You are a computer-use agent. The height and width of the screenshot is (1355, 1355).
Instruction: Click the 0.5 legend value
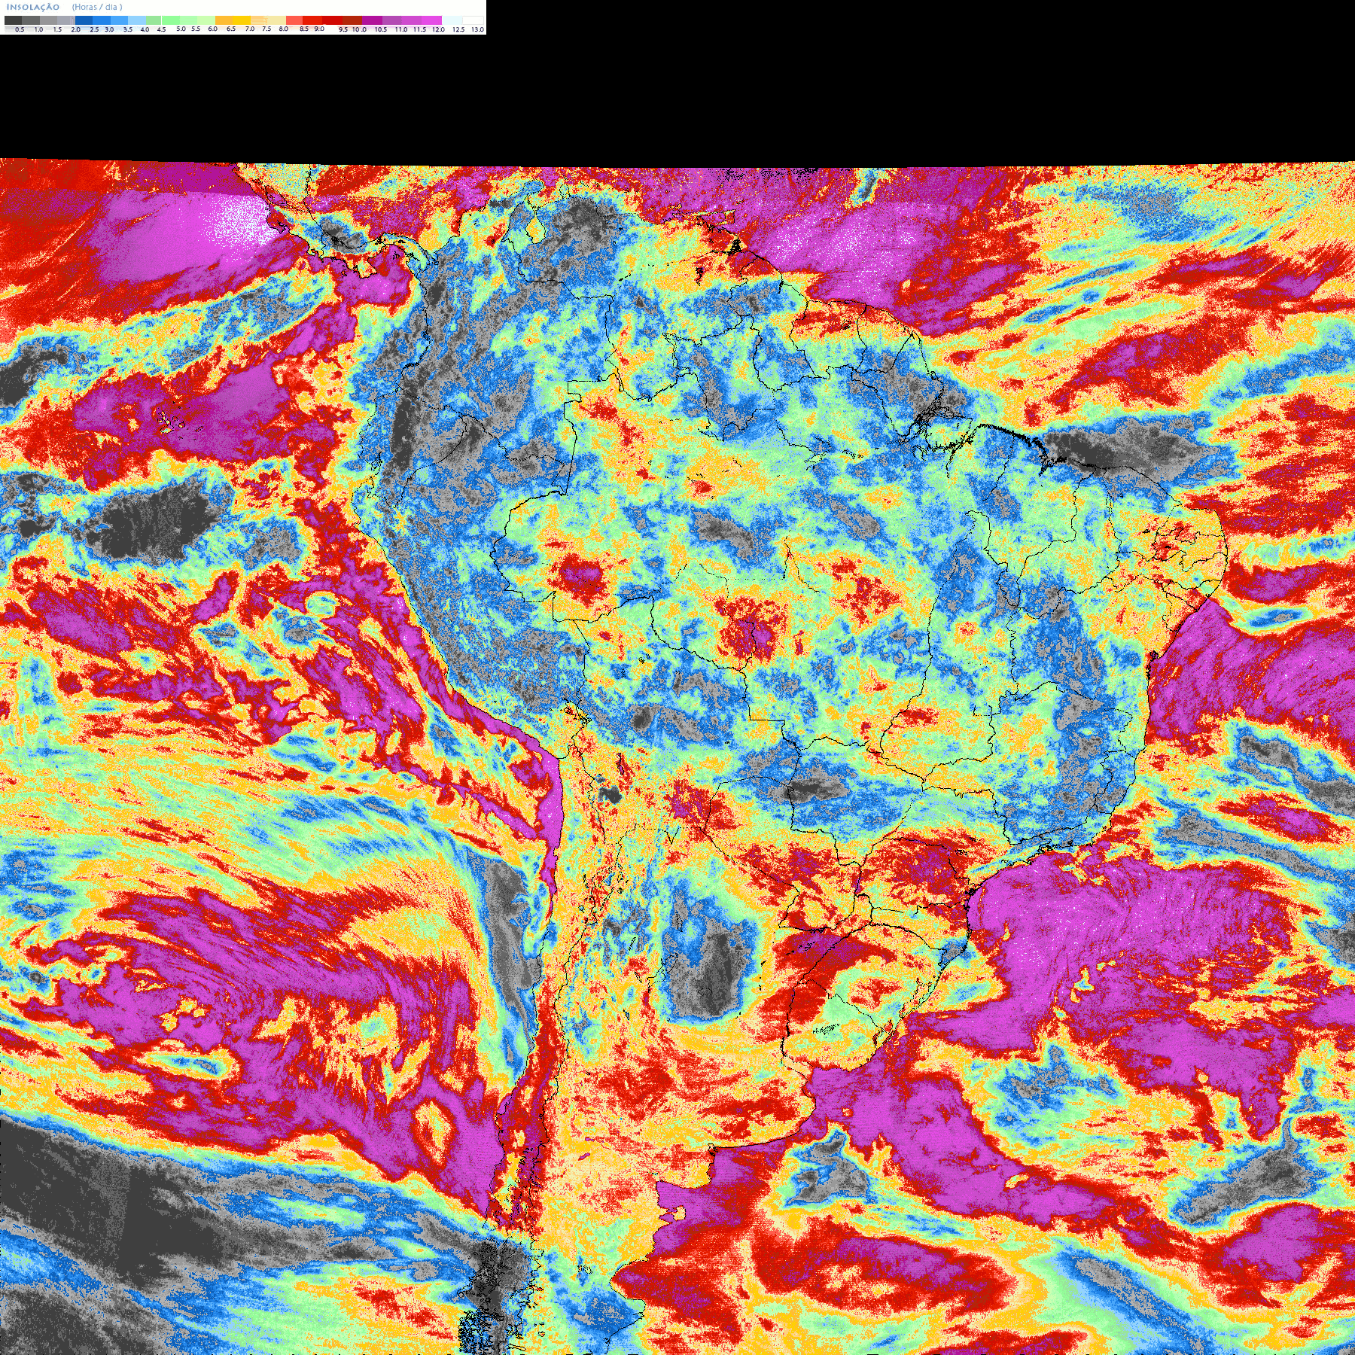pyautogui.click(x=20, y=29)
